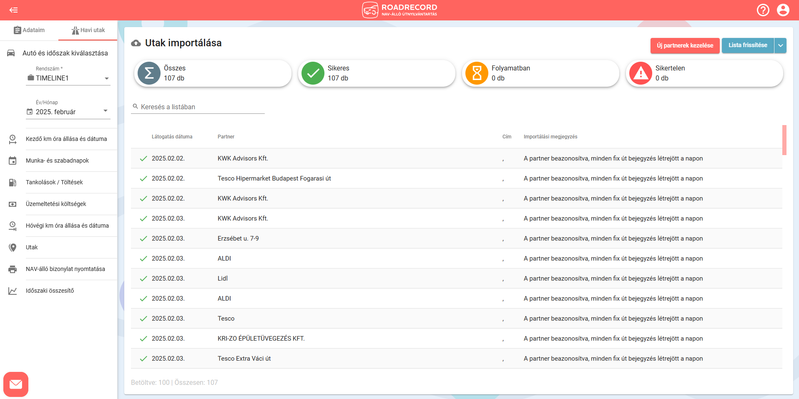The width and height of the screenshot is (799, 399).
Task: Click the success checkmark on KRI-ZO row
Action: pos(143,339)
